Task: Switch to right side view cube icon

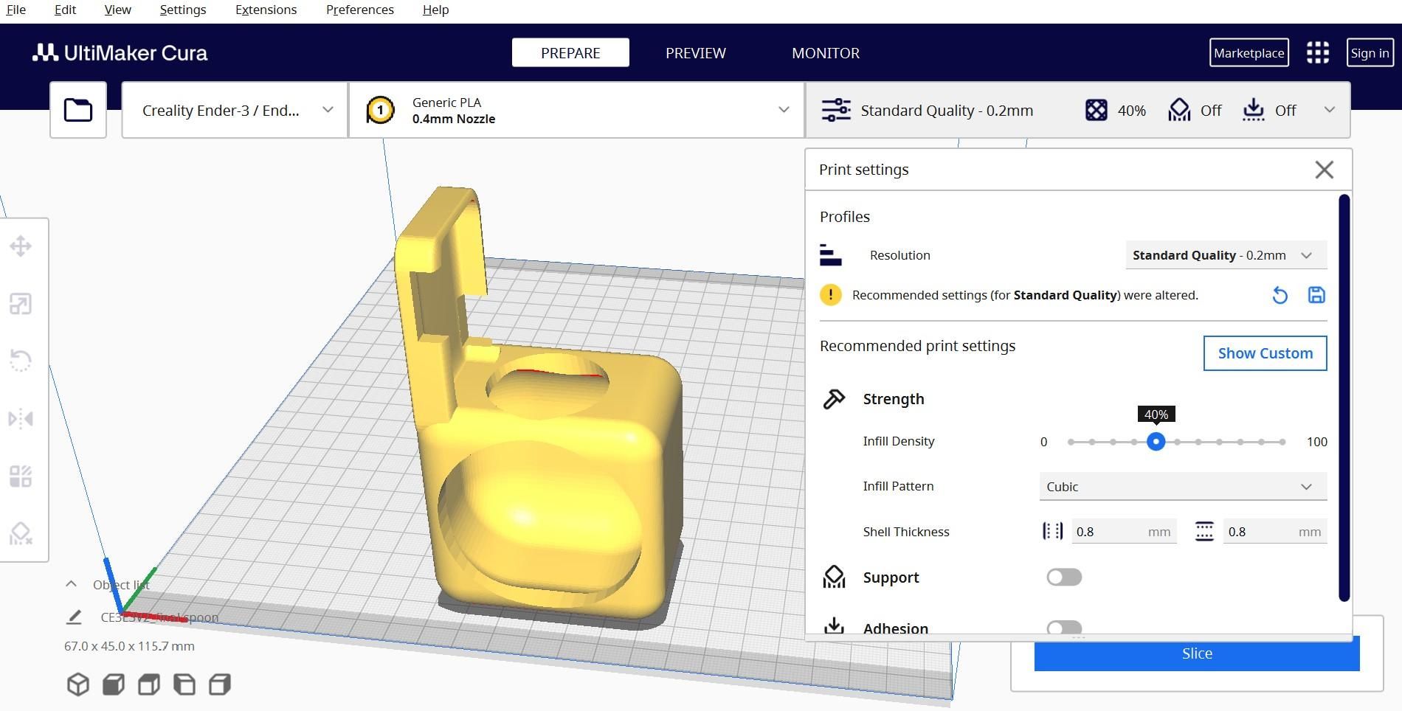Action: click(x=220, y=684)
